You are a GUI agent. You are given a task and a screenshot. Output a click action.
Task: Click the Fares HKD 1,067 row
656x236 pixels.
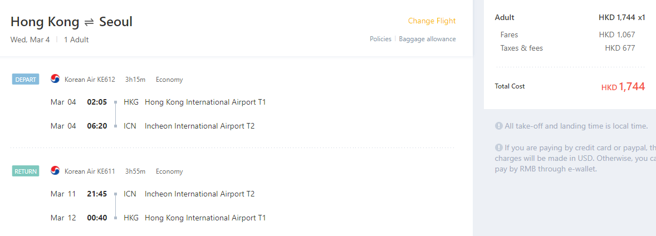(567, 35)
